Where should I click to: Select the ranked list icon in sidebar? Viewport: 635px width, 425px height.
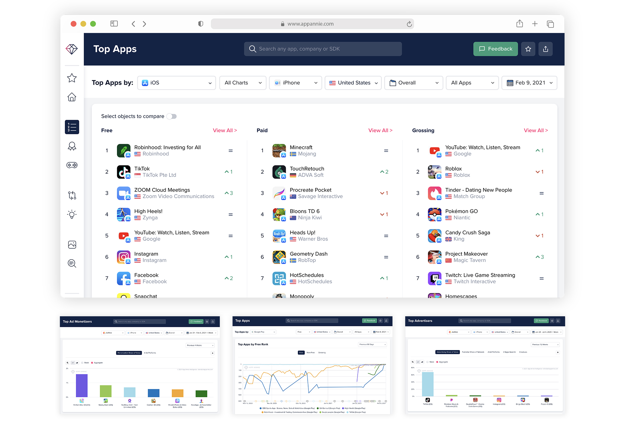(x=72, y=127)
